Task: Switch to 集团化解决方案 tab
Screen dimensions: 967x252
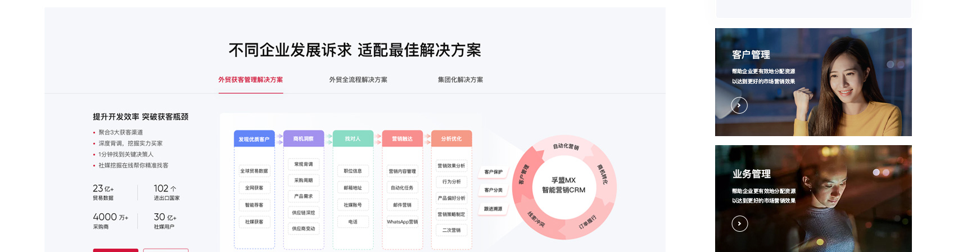Action: (460, 80)
